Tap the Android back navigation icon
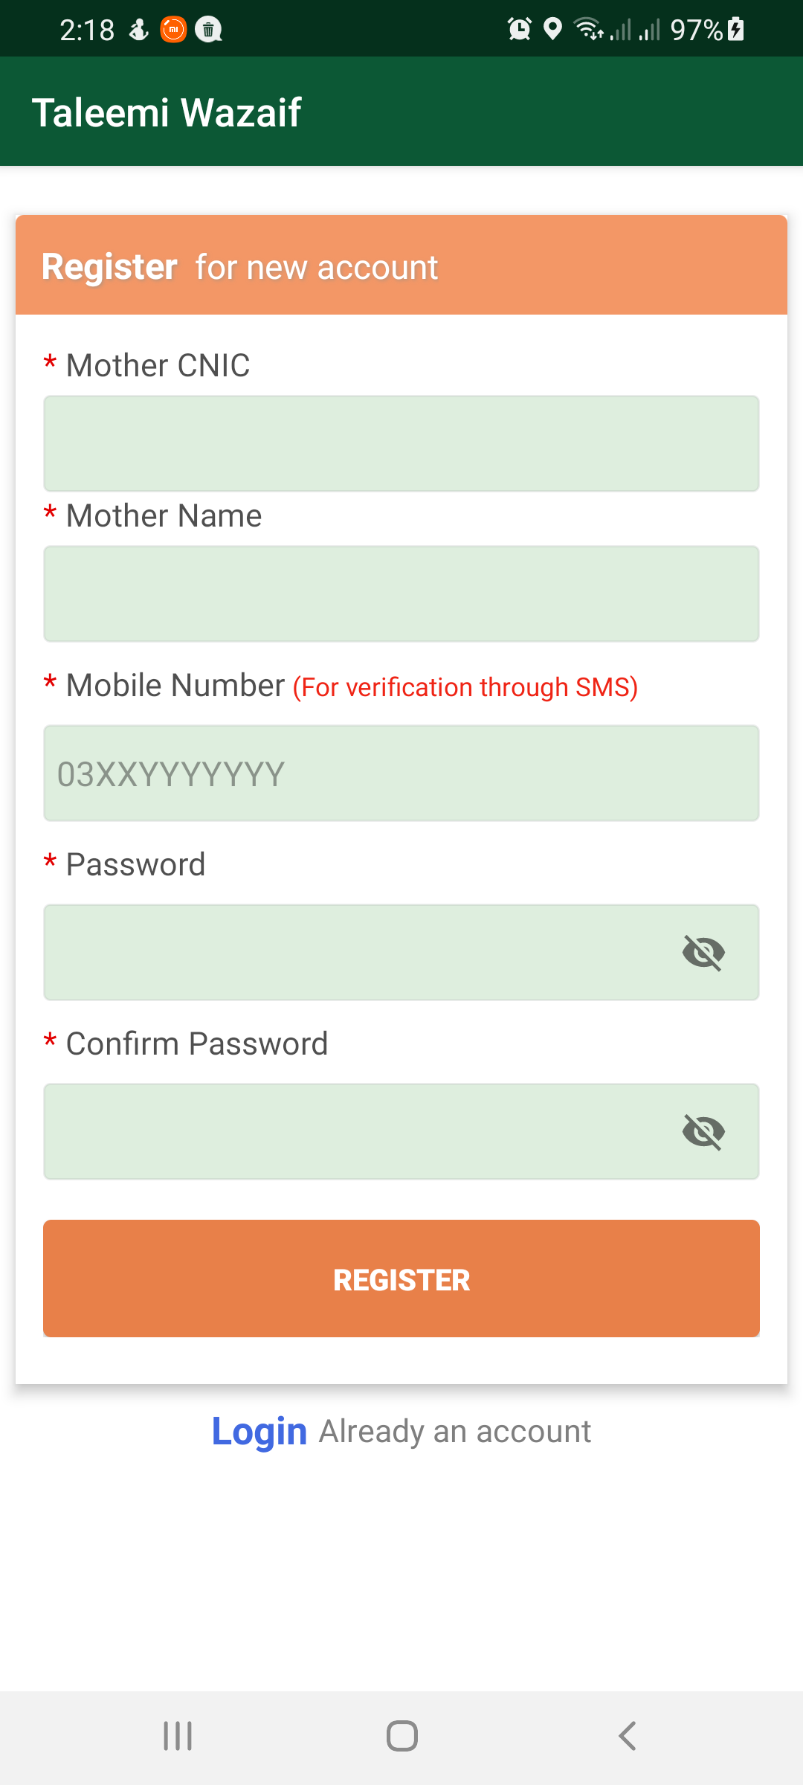Image resolution: width=803 pixels, height=1785 pixels. [x=627, y=1737]
